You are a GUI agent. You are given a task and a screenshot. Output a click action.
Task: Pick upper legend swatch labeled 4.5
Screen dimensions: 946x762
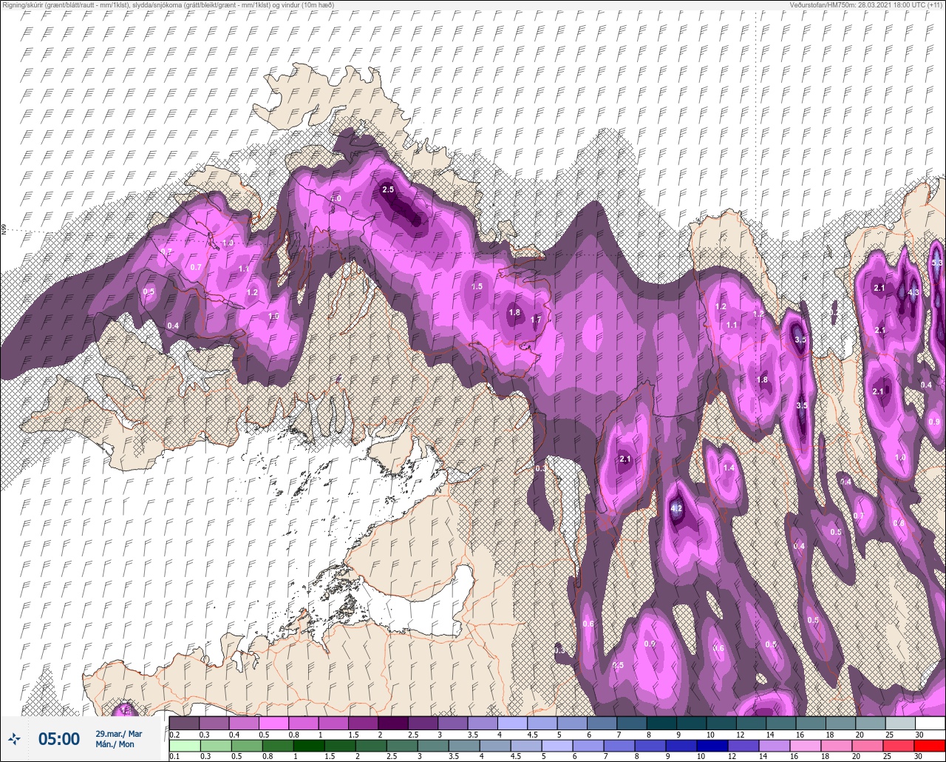pyautogui.click(x=542, y=723)
